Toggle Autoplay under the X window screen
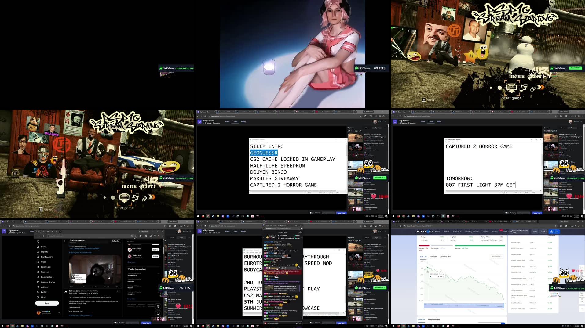The width and height of the screenshot is (585, 328). pos(116,323)
